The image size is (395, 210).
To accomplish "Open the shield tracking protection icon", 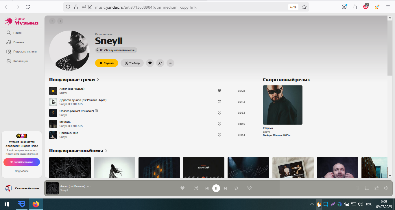I will coord(68,7).
